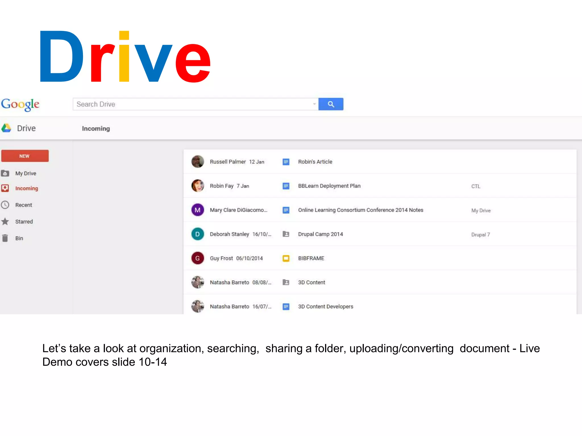Open Bin in the sidebar
Screen dimensions: 582x436
pyautogui.click(x=19, y=238)
